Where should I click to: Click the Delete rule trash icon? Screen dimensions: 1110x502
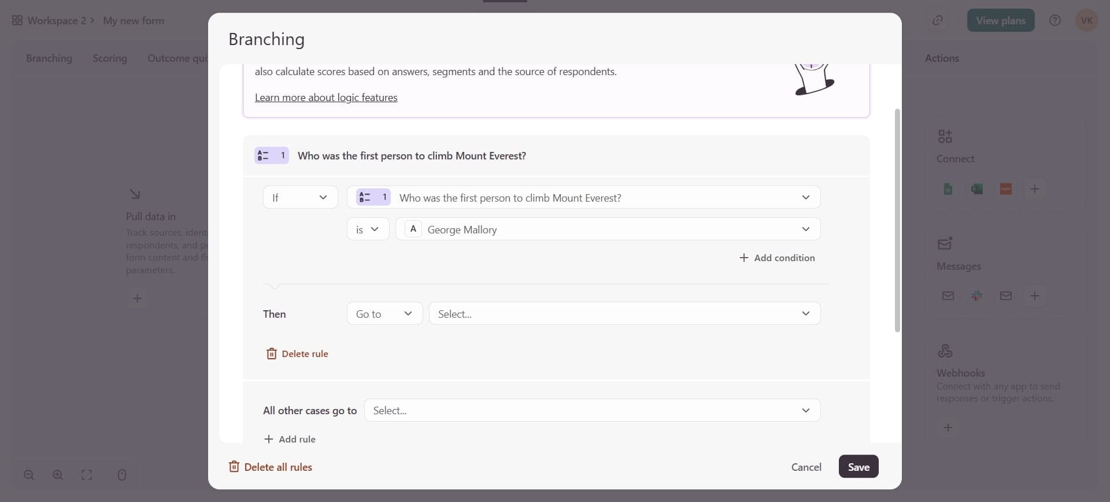point(271,354)
